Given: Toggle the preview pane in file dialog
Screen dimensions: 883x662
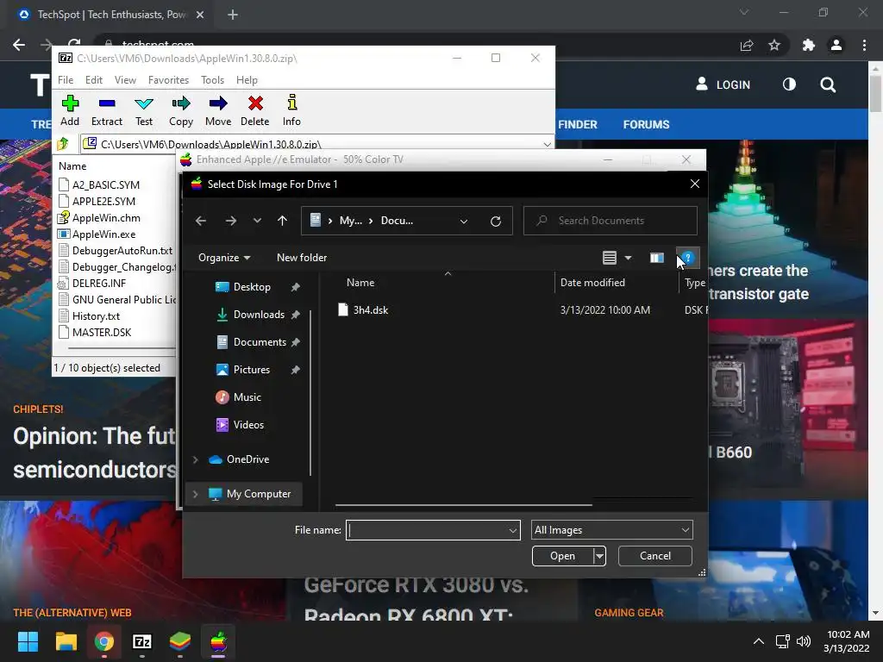Looking at the screenshot, I should click(656, 258).
